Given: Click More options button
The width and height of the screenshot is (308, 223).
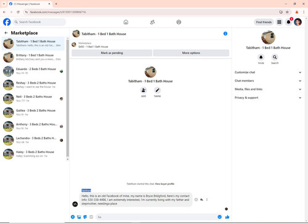Looking at the screenshot, I should (x=191, y=53).
